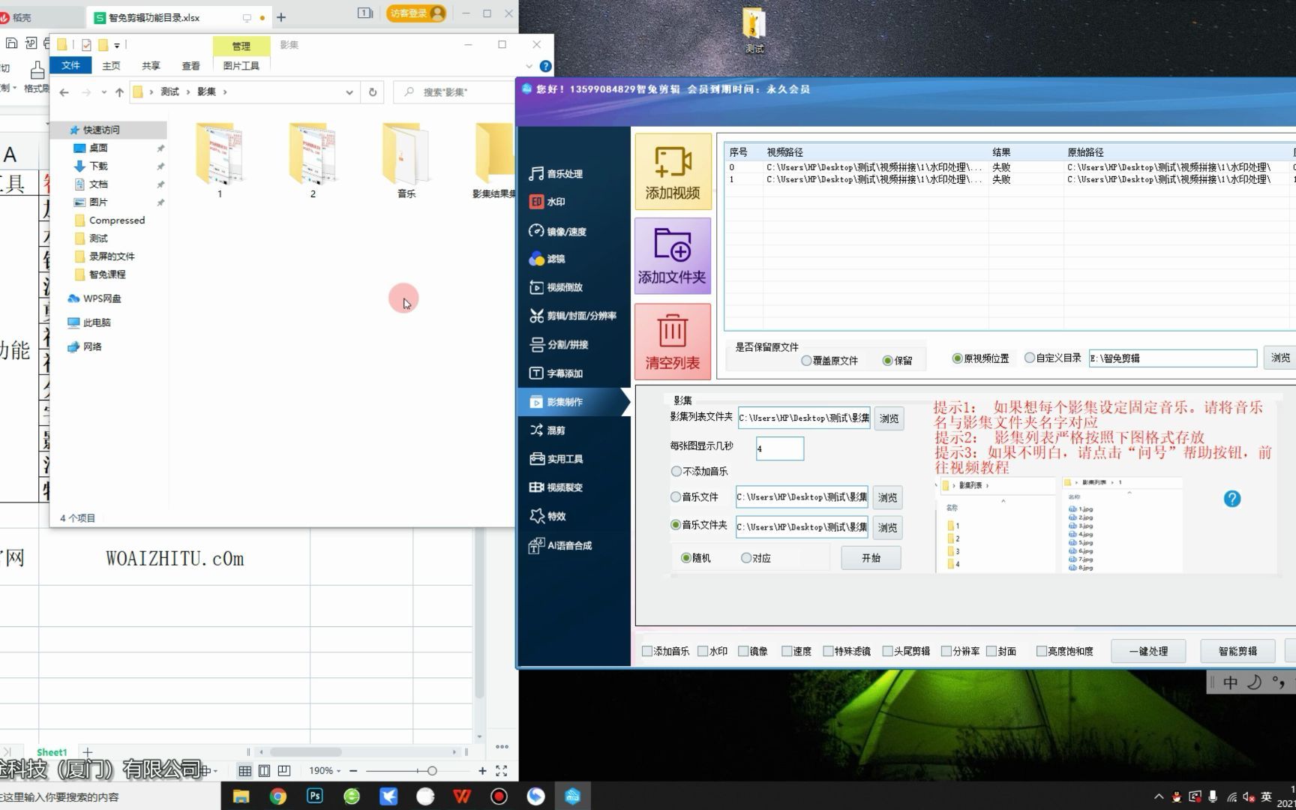Switch to the Explorer 共享 tab
Viewport: 1296px width, 810px height.
[x=151, y=66]
